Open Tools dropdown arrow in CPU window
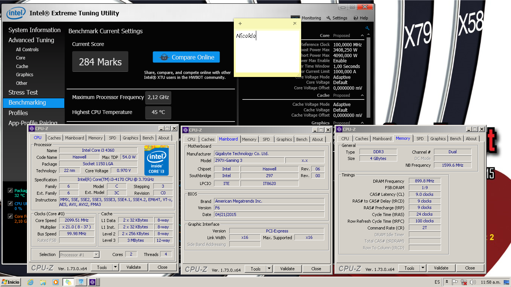Image resolution: width=511 pixels, height=287 pixels. (115, 267)
